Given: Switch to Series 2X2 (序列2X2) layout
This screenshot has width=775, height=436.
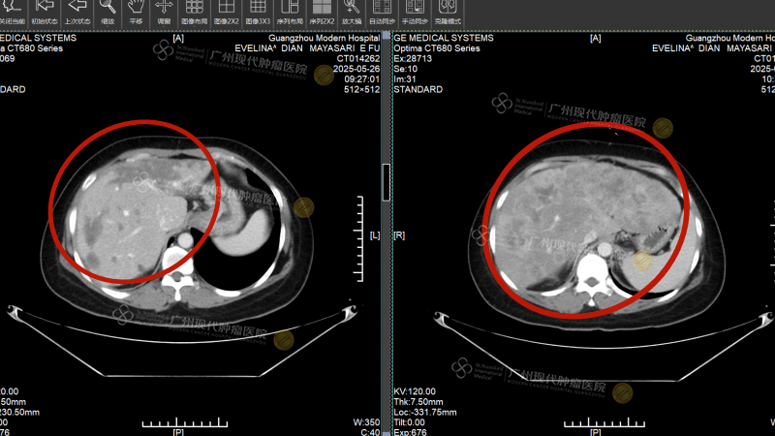Looking at the screenshot, I should click(323, 10).
